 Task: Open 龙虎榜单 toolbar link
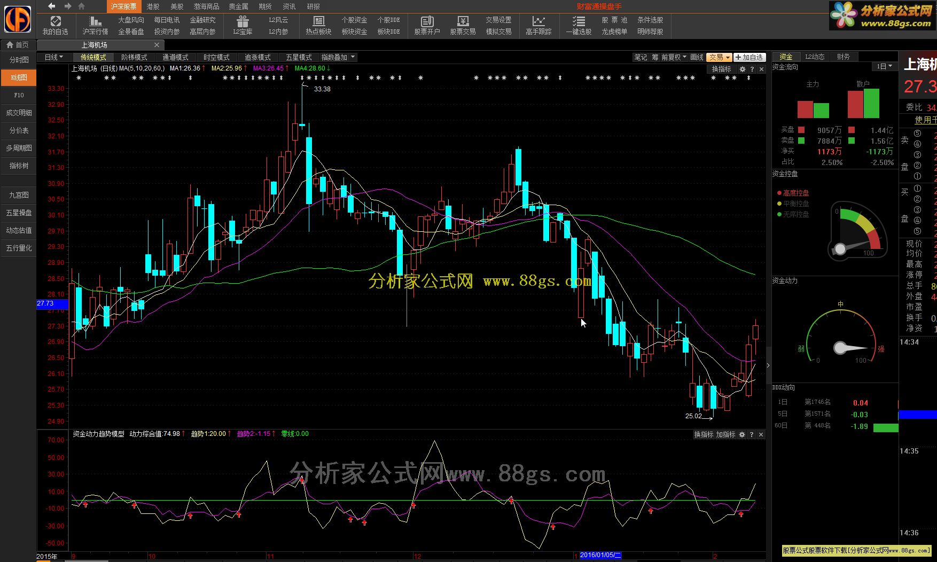pos(614,32)
